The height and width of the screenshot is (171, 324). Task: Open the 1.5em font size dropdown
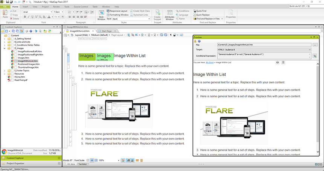(63, 12)
